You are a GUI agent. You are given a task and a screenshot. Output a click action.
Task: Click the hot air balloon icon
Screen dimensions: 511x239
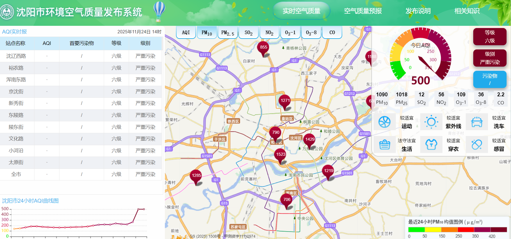coord(159,11)
